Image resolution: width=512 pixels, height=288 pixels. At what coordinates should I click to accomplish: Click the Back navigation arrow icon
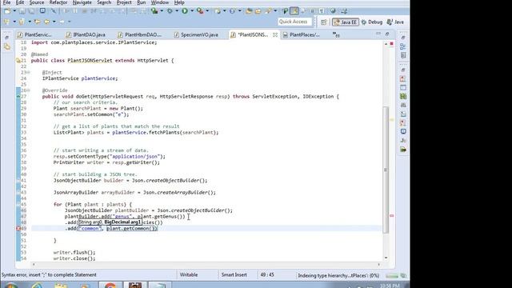(x=47, y=22)
